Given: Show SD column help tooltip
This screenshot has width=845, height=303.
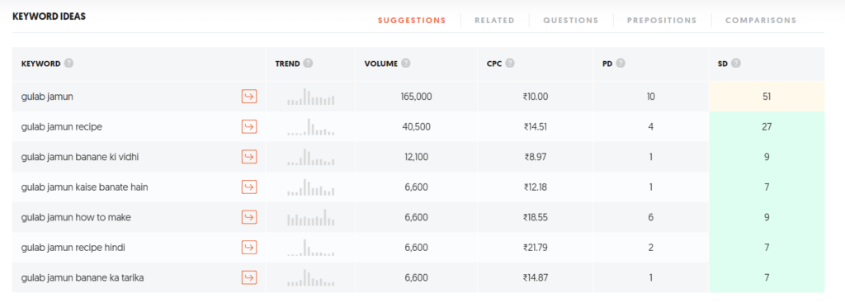Looking at the screenshot, I should [736, 63].
